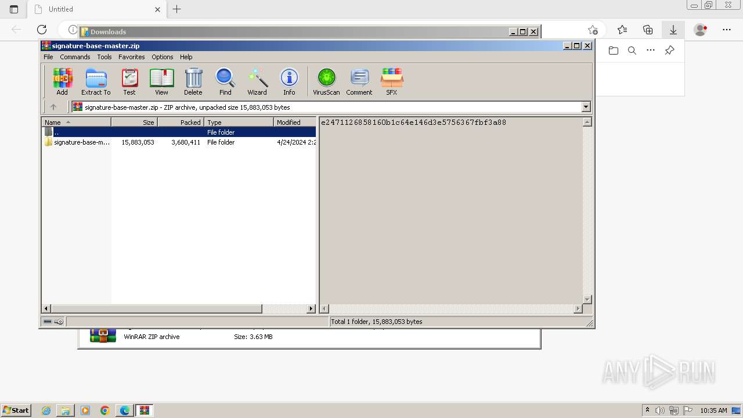Open the browser Downloads icon
Viewport: 743px width, 418px height.
point(673,30)
